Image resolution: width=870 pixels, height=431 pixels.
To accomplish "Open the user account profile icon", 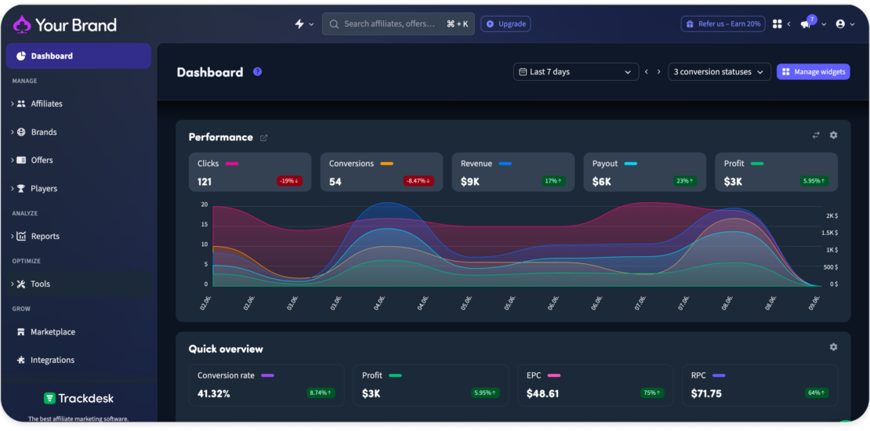I will click(840, 24).
